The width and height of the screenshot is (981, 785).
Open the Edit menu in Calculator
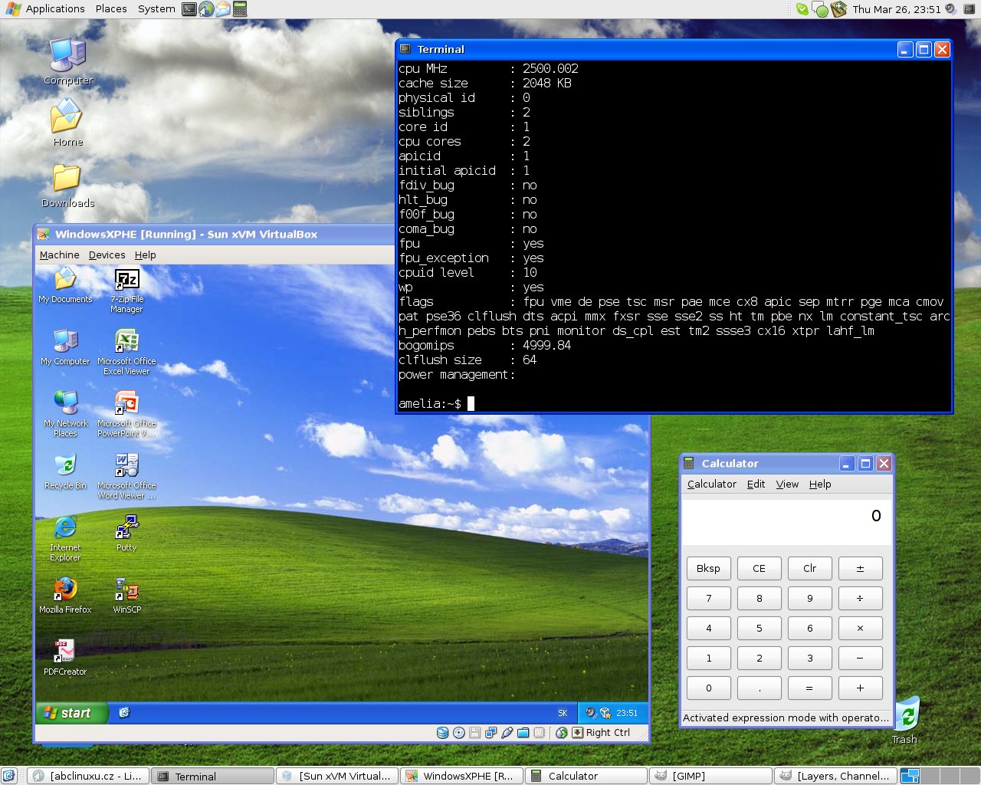click(756, 484)
